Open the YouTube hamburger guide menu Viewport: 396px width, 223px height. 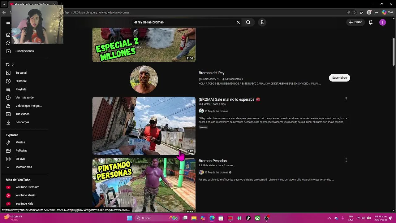coord(8,22)
